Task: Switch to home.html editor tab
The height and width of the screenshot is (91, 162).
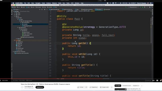Action: click(x=107, y=10)
